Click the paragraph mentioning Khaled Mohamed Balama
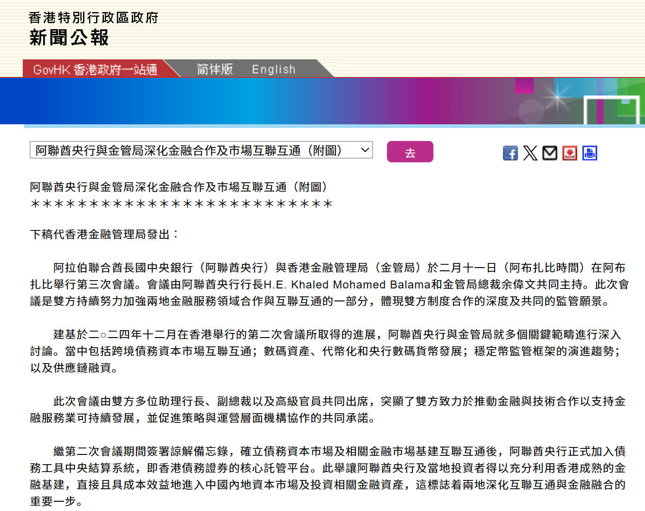The width and height of the screenshot is (645, 511). click(x=329, y=284)
